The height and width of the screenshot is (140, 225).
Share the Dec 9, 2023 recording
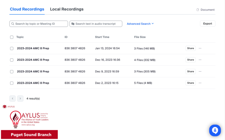tap(190, 71)
